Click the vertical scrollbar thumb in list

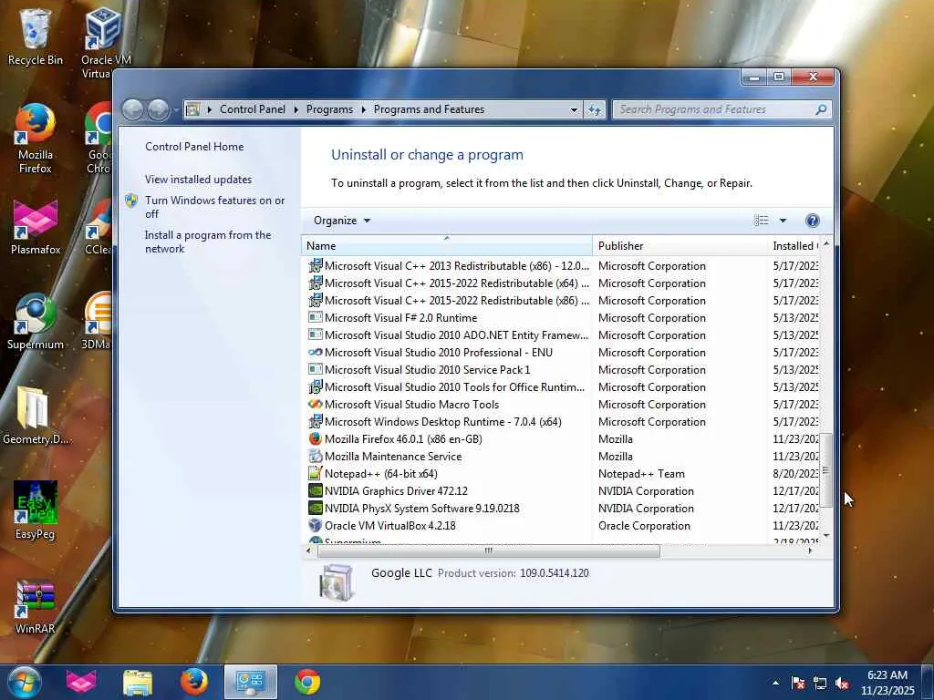point(826,470)
